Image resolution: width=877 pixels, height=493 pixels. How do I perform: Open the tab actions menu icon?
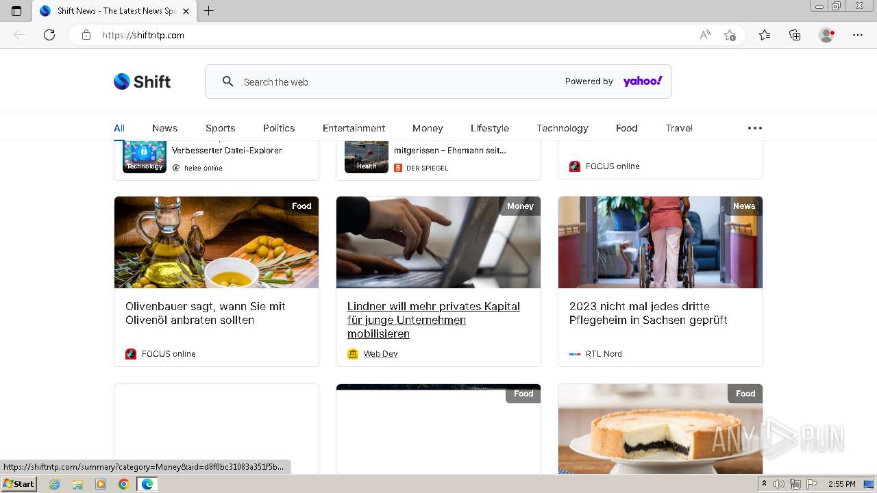[16, 11]
